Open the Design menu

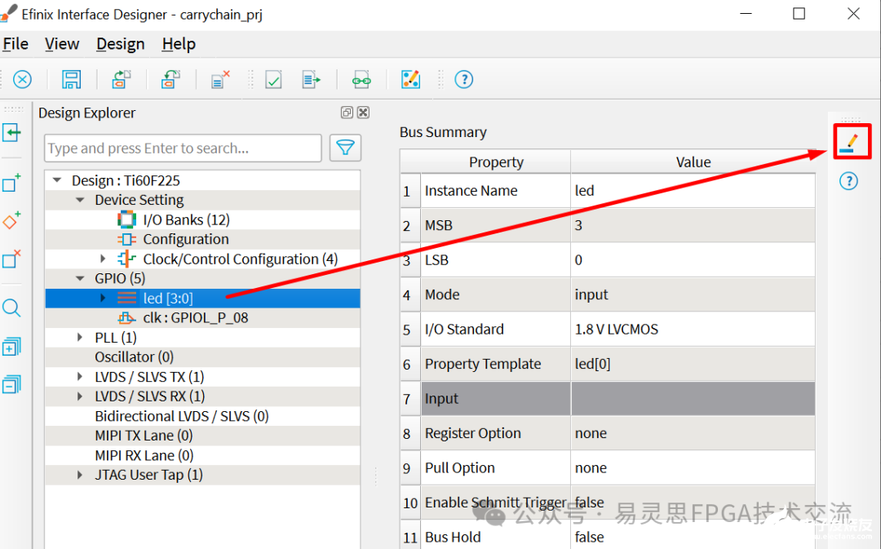(120, 44)
